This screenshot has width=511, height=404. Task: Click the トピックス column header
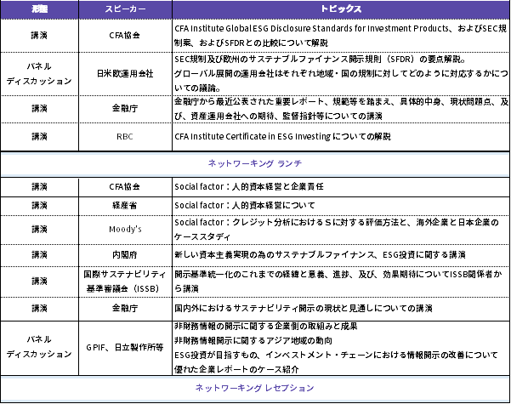coord(341,9)
